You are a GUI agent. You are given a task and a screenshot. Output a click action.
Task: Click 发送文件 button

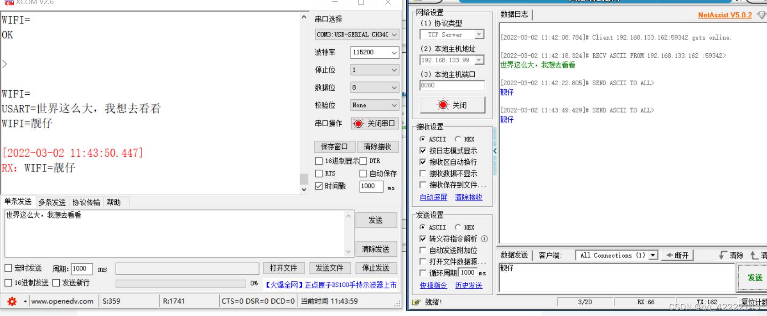(330, 268)
